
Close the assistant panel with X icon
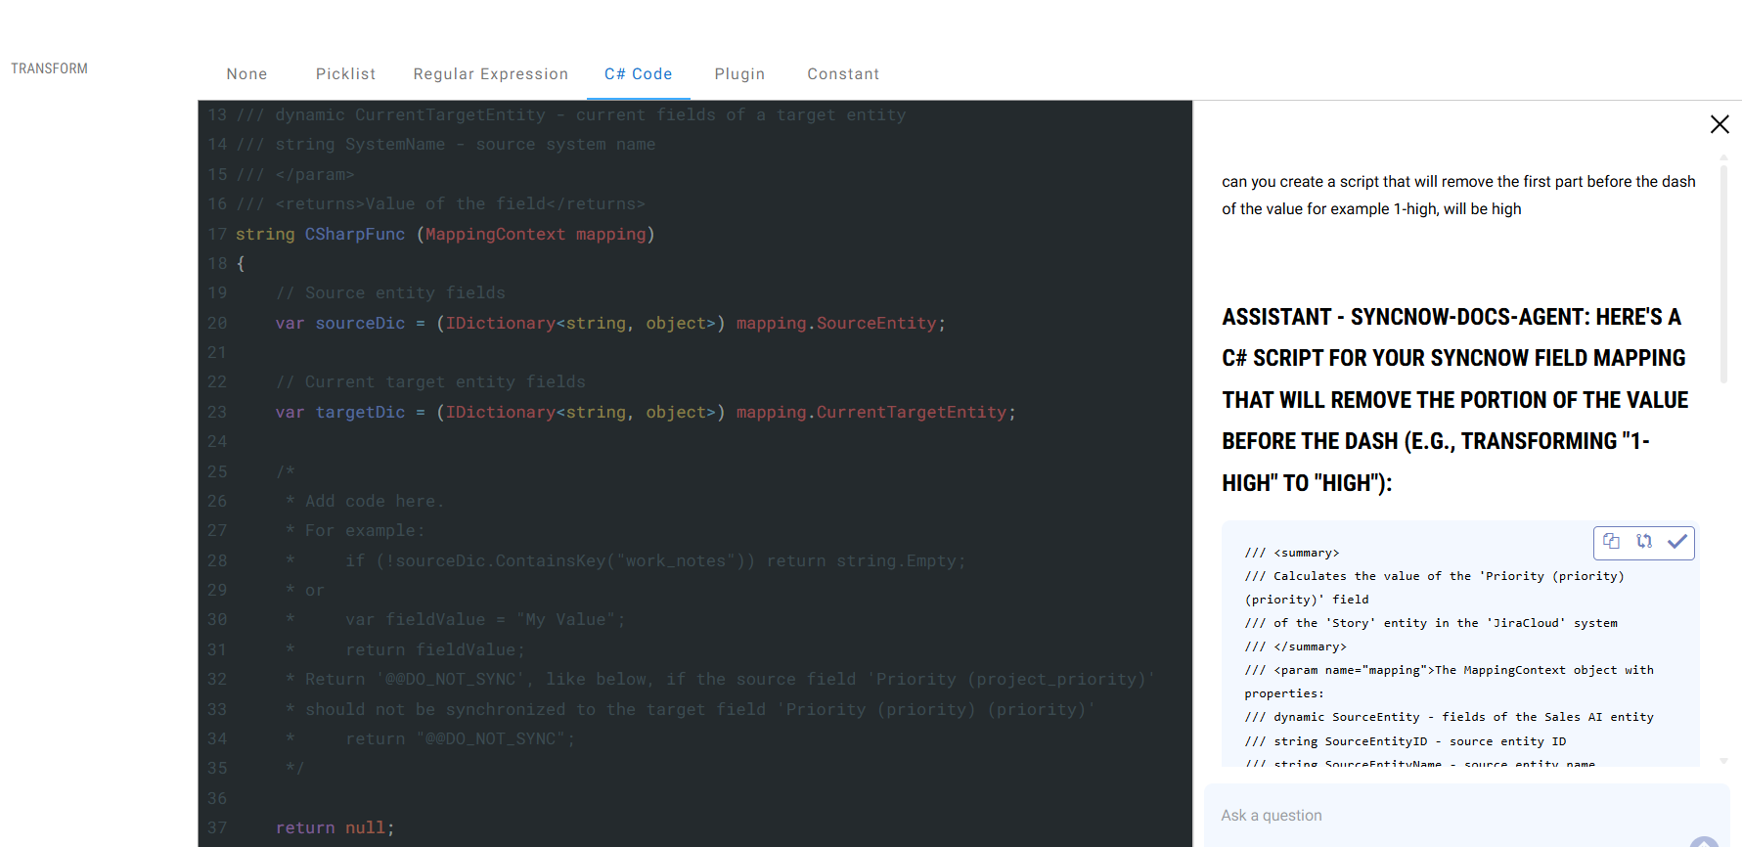pyautogui.click(x=1720, y=124)
